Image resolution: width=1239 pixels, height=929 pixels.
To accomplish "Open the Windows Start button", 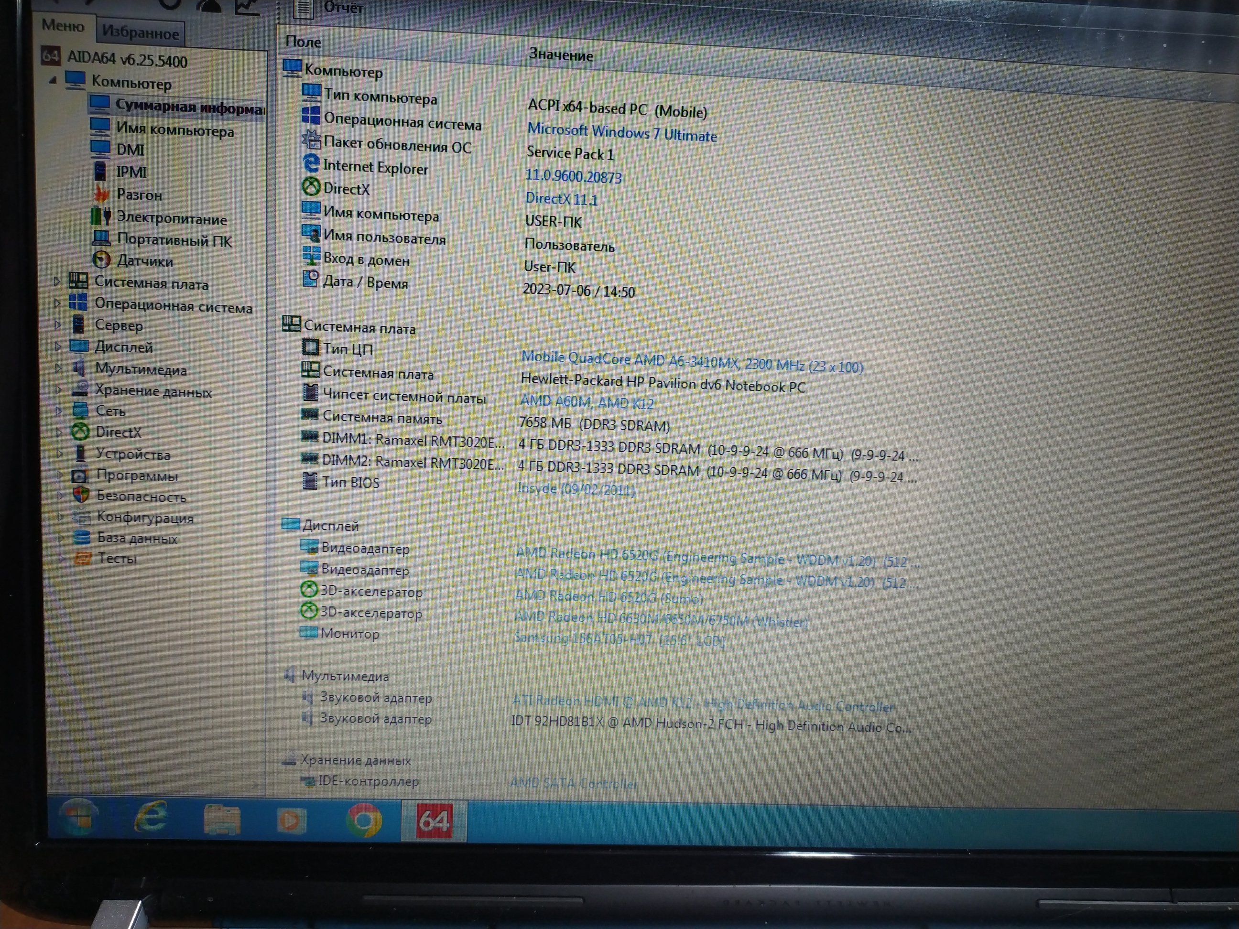I will click(x=78, y=818).
